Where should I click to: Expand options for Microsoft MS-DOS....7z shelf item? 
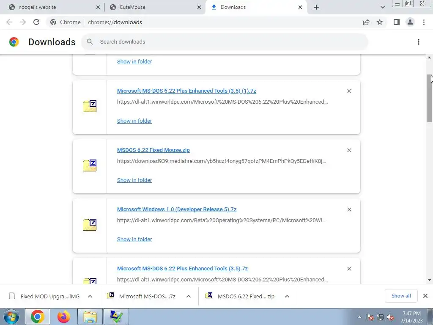click(189, 296)
